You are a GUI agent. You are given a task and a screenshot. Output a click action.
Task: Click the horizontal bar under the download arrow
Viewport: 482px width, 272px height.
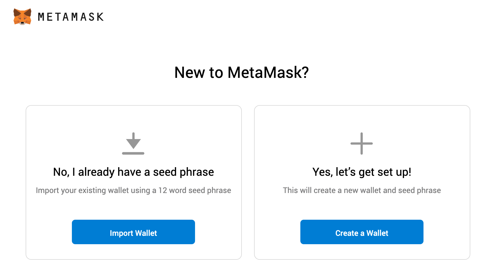click(x=133, y=153)
